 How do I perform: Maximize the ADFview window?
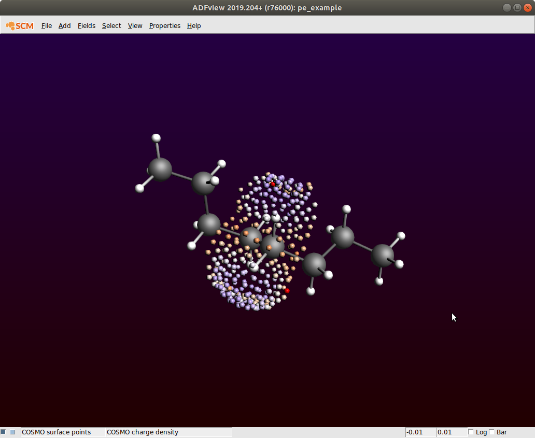[517, 8]
